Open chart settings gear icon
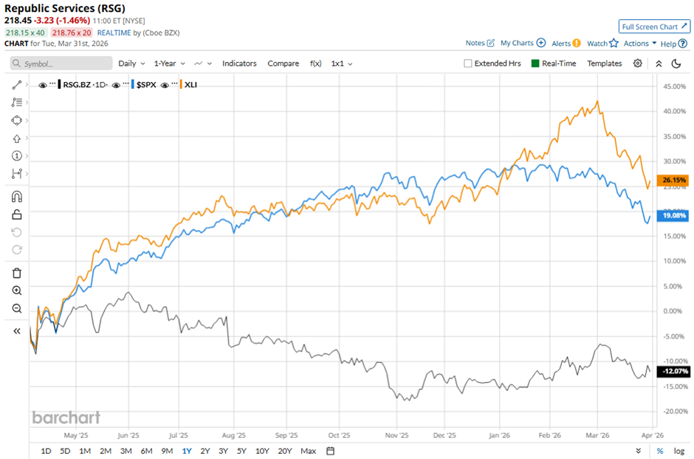This screenshot has width=694, height=459. click(x=637, y=64)
